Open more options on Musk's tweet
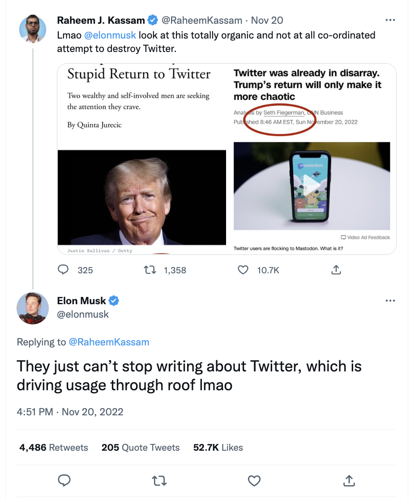Screen dimensions: 419x500 coord(390,301)
